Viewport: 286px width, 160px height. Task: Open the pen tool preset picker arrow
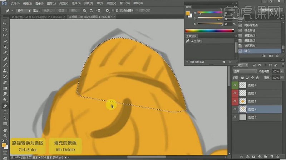coord(12,11)
